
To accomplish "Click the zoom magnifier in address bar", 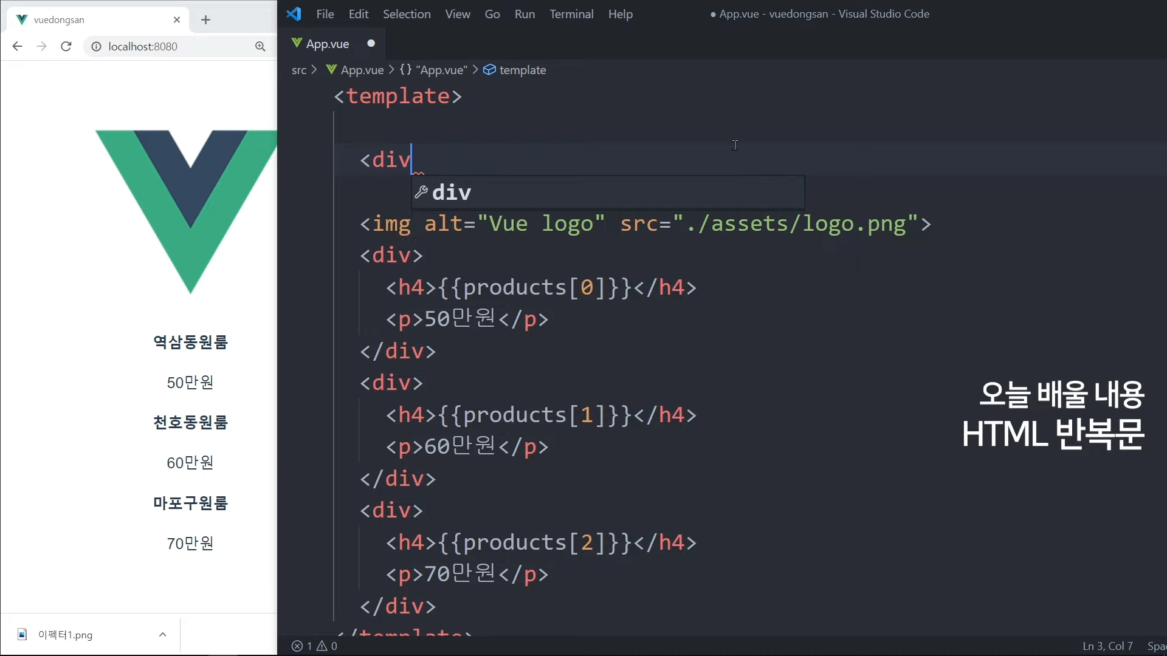I will [x=260, y=46].
